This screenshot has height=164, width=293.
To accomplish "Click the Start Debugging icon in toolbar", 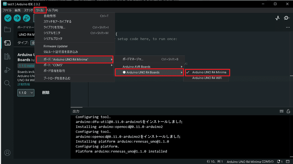I will point(27,18).
